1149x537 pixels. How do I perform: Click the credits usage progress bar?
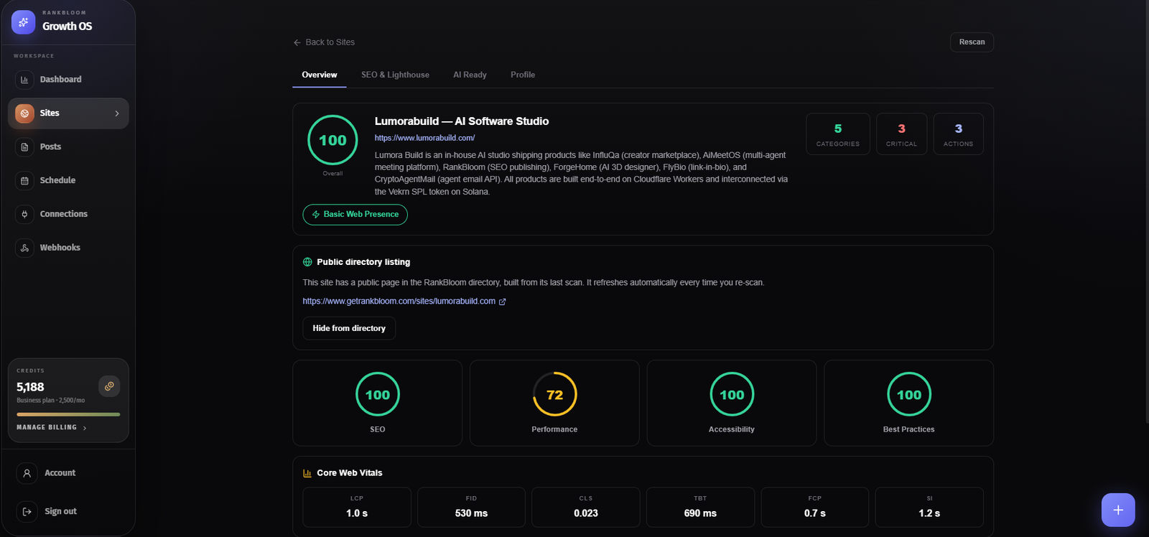click(x=68, y=414)
